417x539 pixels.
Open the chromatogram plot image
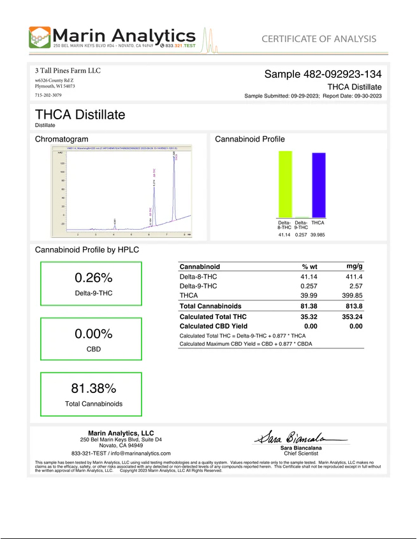point(120,192)
